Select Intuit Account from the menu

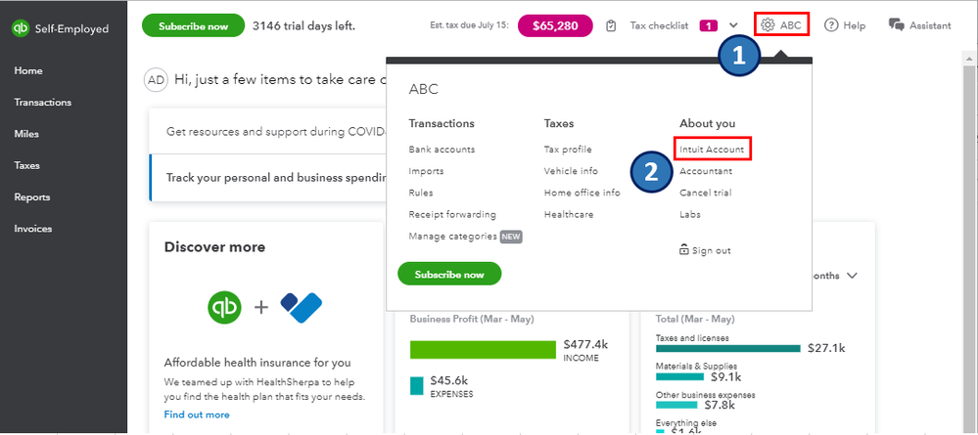point(713,150)
